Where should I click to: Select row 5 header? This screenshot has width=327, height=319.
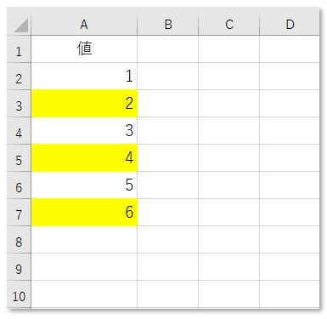point(19,158)
